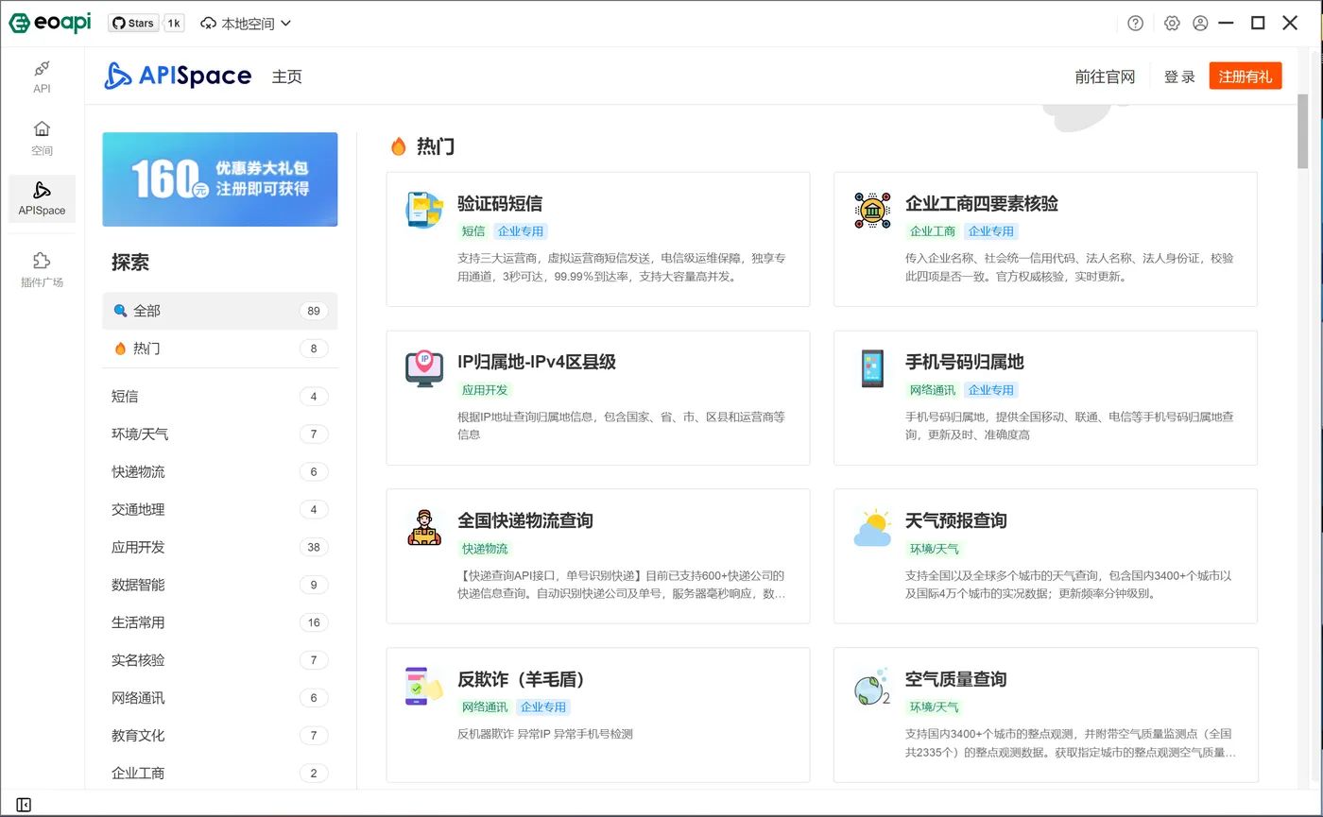The height and width of the screenshot is (817, 1323).
Task: Select the 生活常用 category
Action: (220, 622)
